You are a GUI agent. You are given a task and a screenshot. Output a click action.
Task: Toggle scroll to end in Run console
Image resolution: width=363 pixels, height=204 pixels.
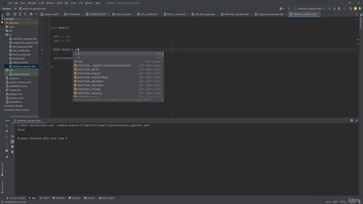point(12,142)
